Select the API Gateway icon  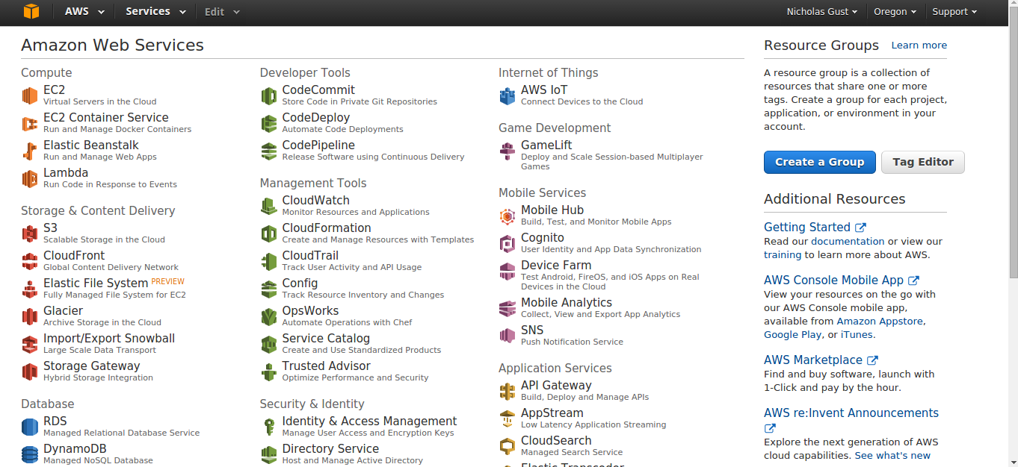(508, 391)
